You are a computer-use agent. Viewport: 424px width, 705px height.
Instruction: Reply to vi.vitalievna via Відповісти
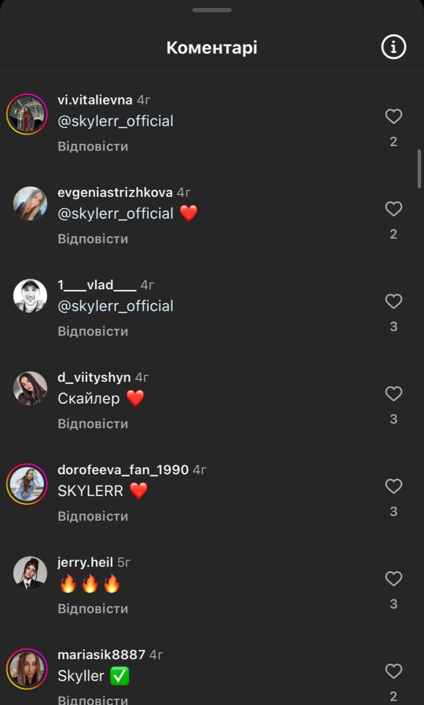pyautogui.click(x=93, y=147)
